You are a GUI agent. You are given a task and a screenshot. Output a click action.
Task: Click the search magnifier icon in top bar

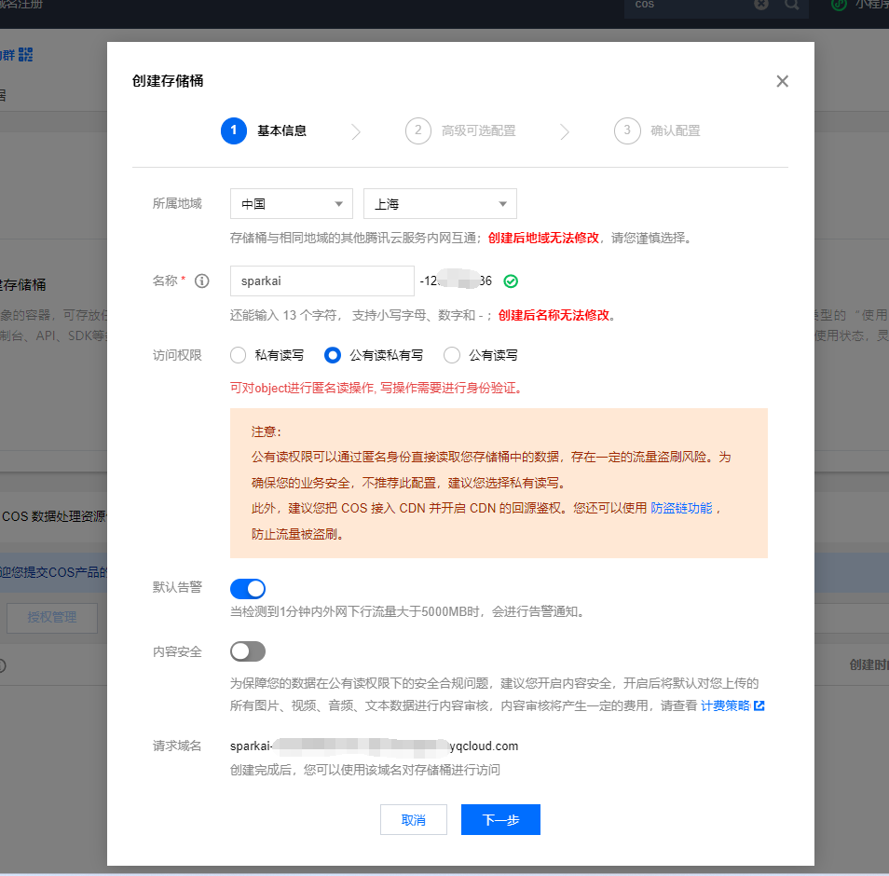791,6
